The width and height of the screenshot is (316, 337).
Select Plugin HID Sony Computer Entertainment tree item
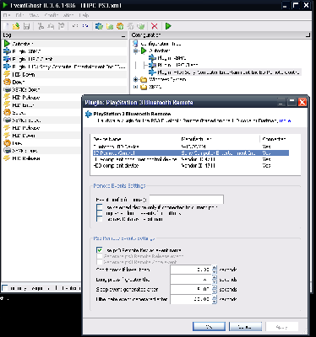(228, 72)
